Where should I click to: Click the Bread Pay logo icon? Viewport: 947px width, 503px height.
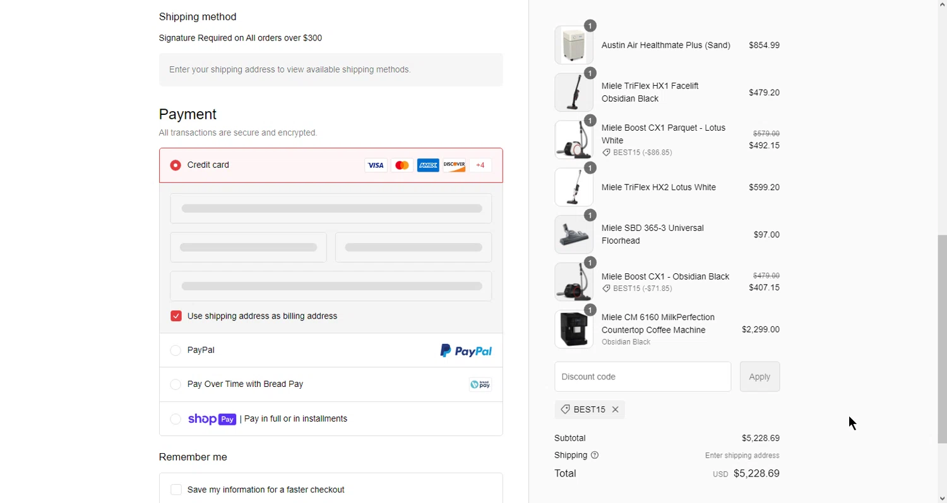click(480, 384)
